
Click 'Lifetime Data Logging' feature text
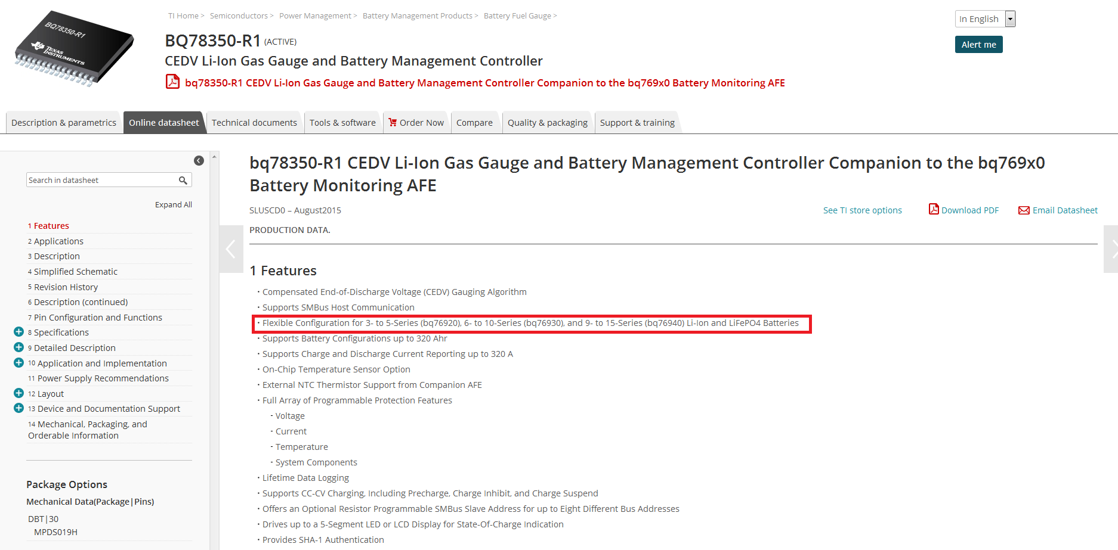click(x=305, y=478)
